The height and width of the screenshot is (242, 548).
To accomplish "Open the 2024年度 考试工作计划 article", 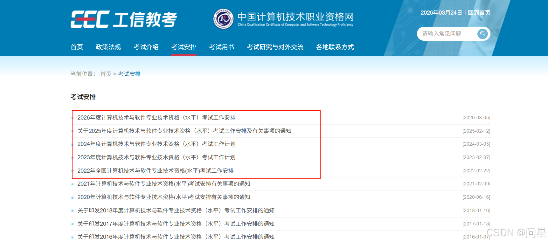I will click(x=156, y=144).
